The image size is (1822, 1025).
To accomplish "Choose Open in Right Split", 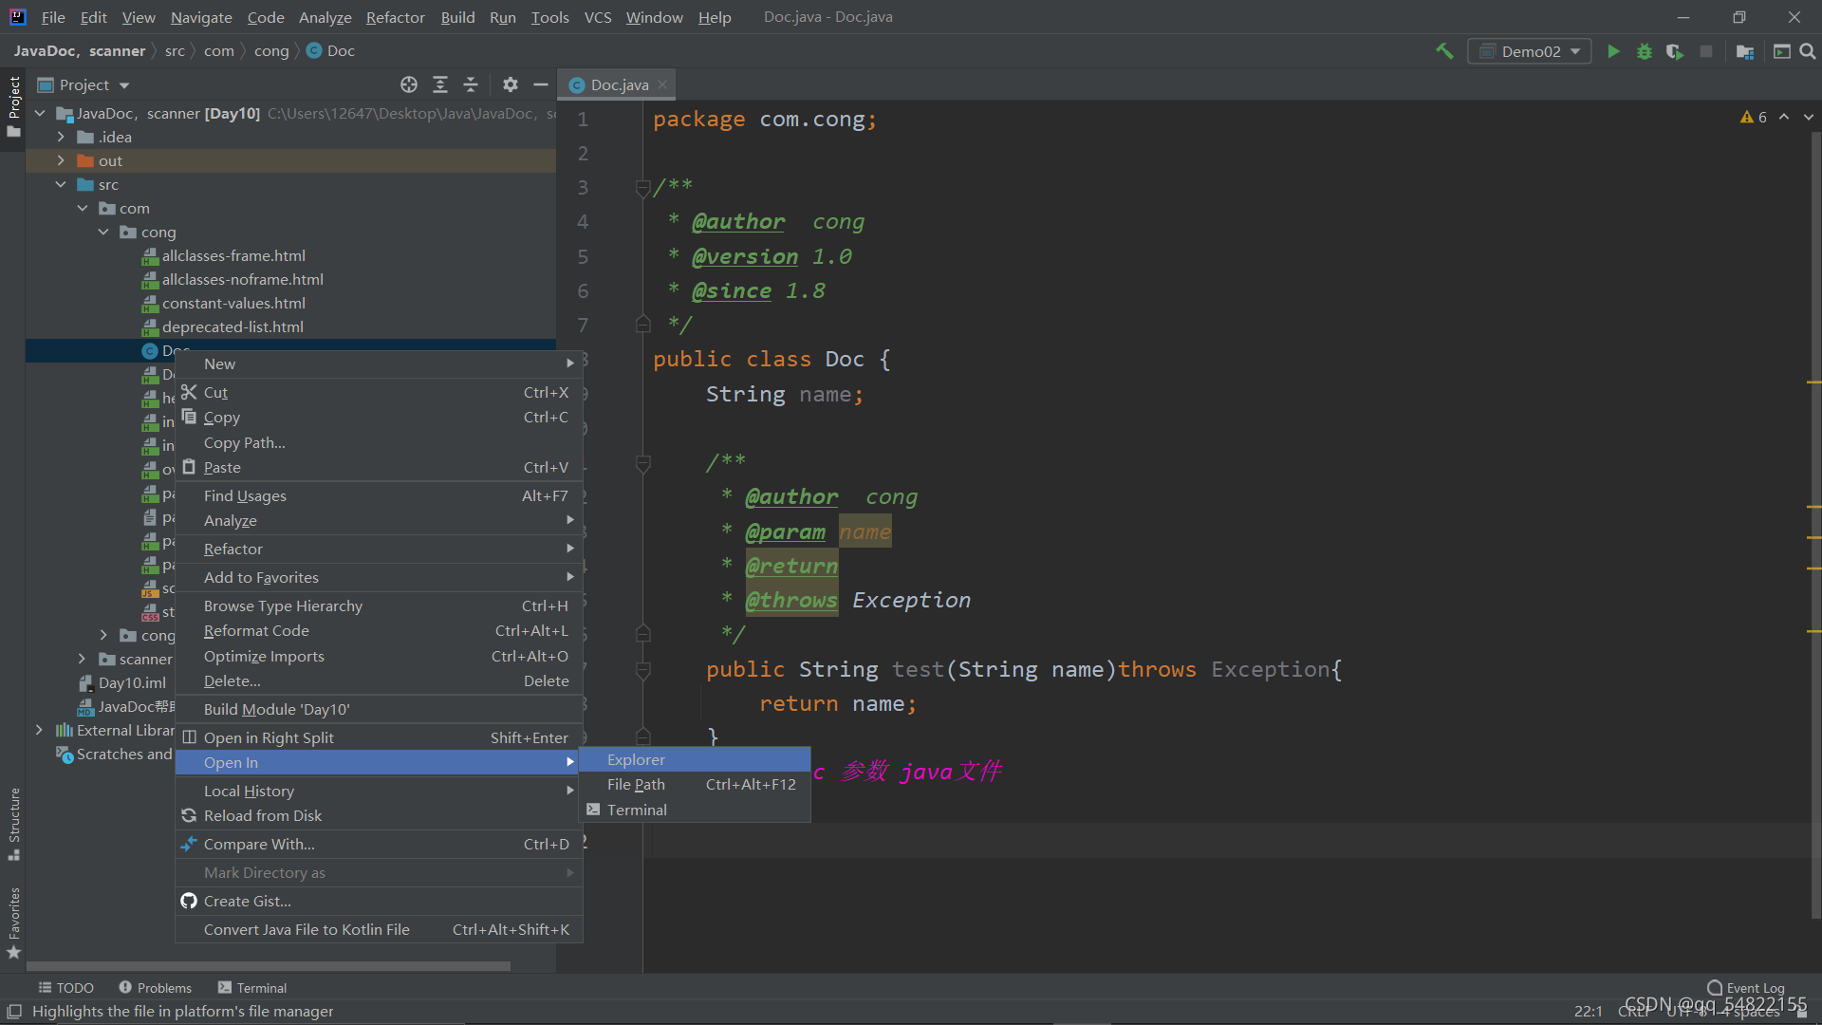I will tap(379, 738).
